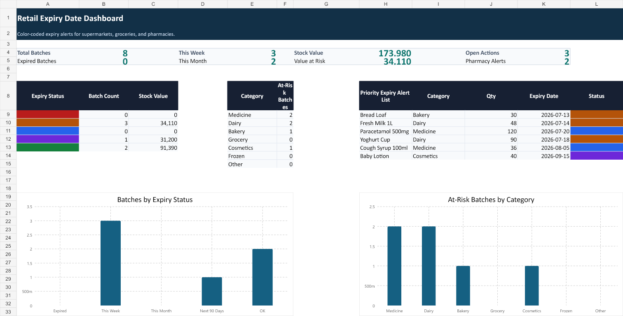Select column H header
Image resolution: width=623 pixels, height=316 pixels.
tap(386, 4)
